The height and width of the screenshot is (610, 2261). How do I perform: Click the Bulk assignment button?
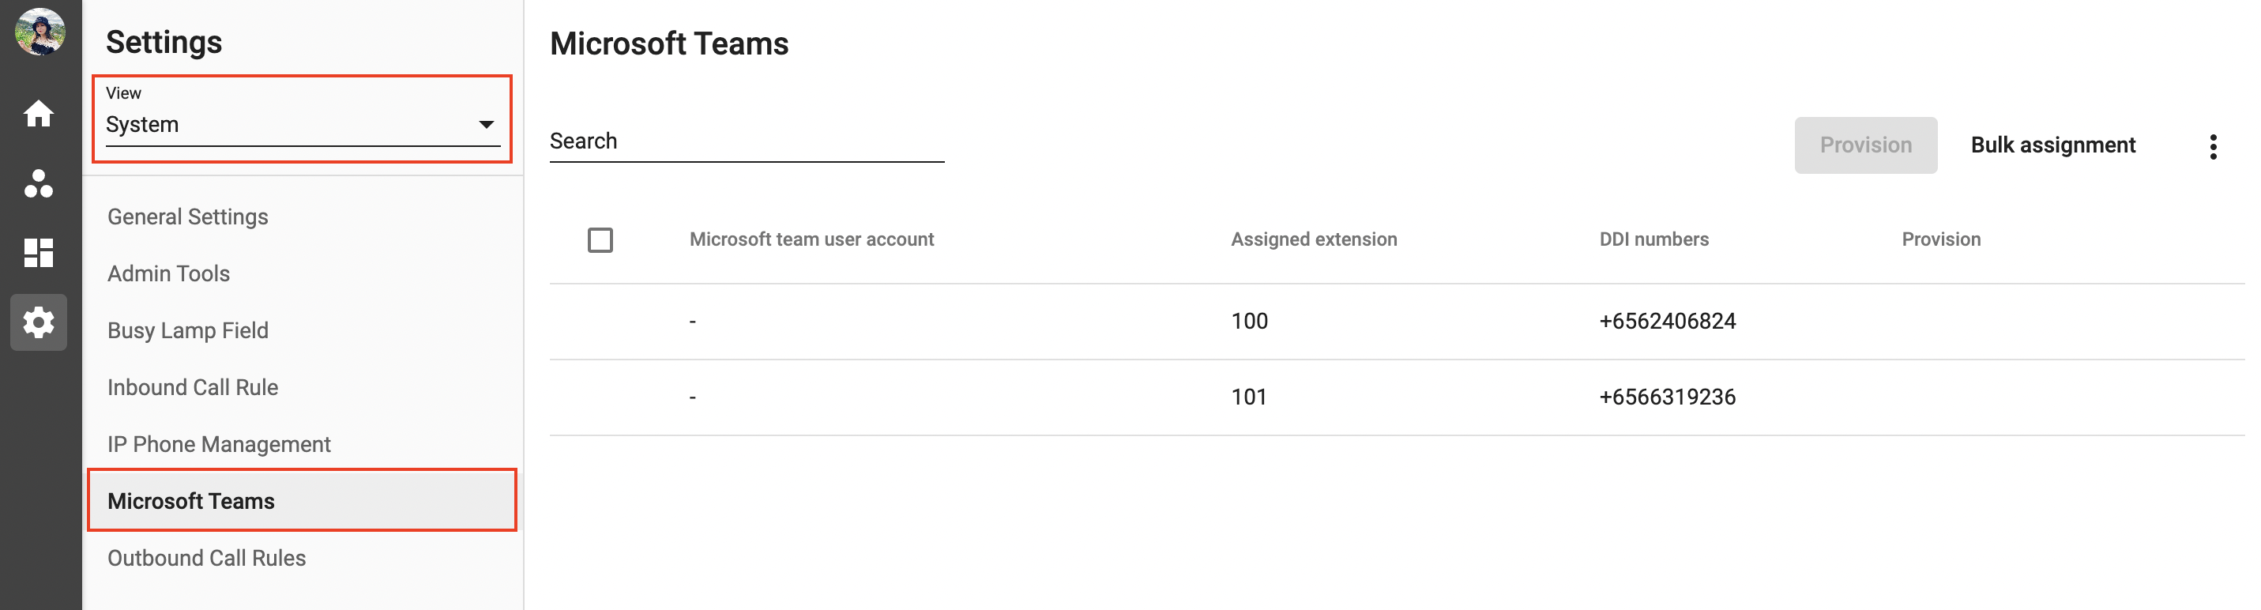[2052, 145]
